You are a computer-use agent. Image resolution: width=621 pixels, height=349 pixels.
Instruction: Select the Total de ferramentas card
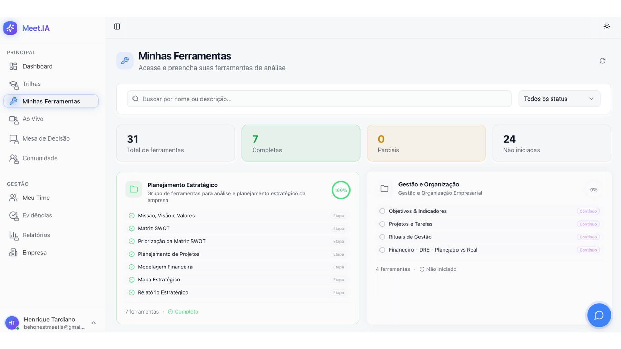[176, 143]
